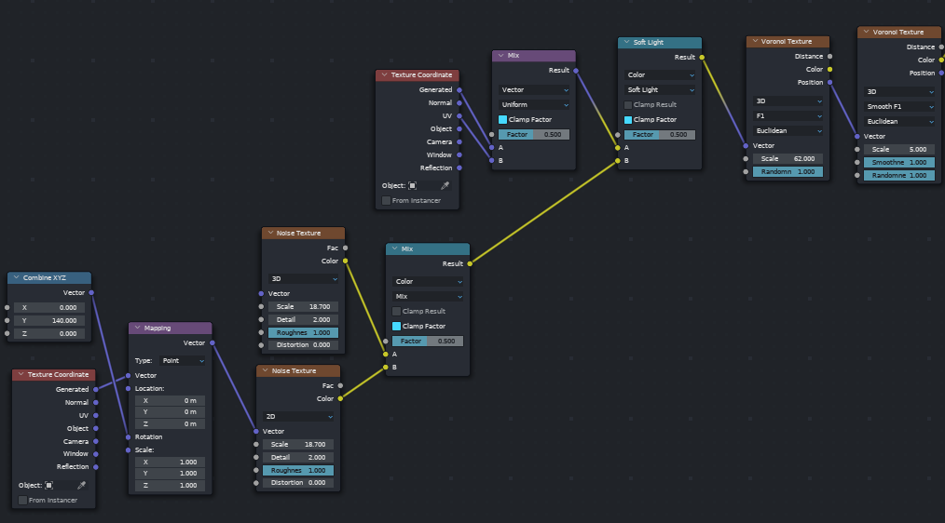Toggle Clamp Result in Color Mix node
This screenshot has width=945, height=523.
tap(397, 311)
